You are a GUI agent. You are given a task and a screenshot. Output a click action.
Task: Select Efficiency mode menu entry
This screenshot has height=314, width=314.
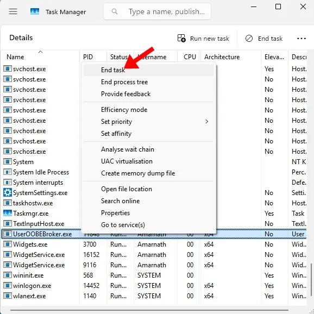[x=149, y=110]
